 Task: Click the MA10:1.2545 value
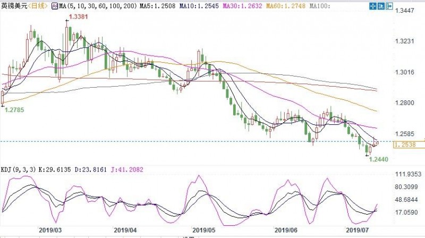tap(199, 6)
